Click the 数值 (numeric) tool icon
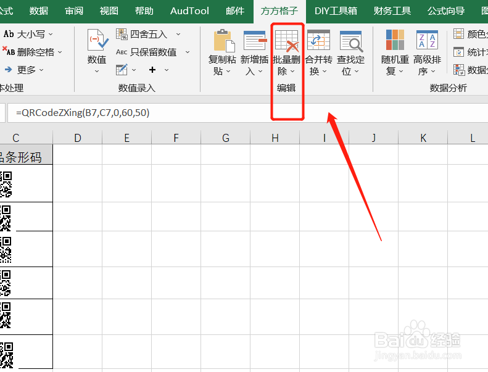 [x=97, y=40]
